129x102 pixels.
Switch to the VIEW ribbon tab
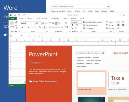(82, 19)
